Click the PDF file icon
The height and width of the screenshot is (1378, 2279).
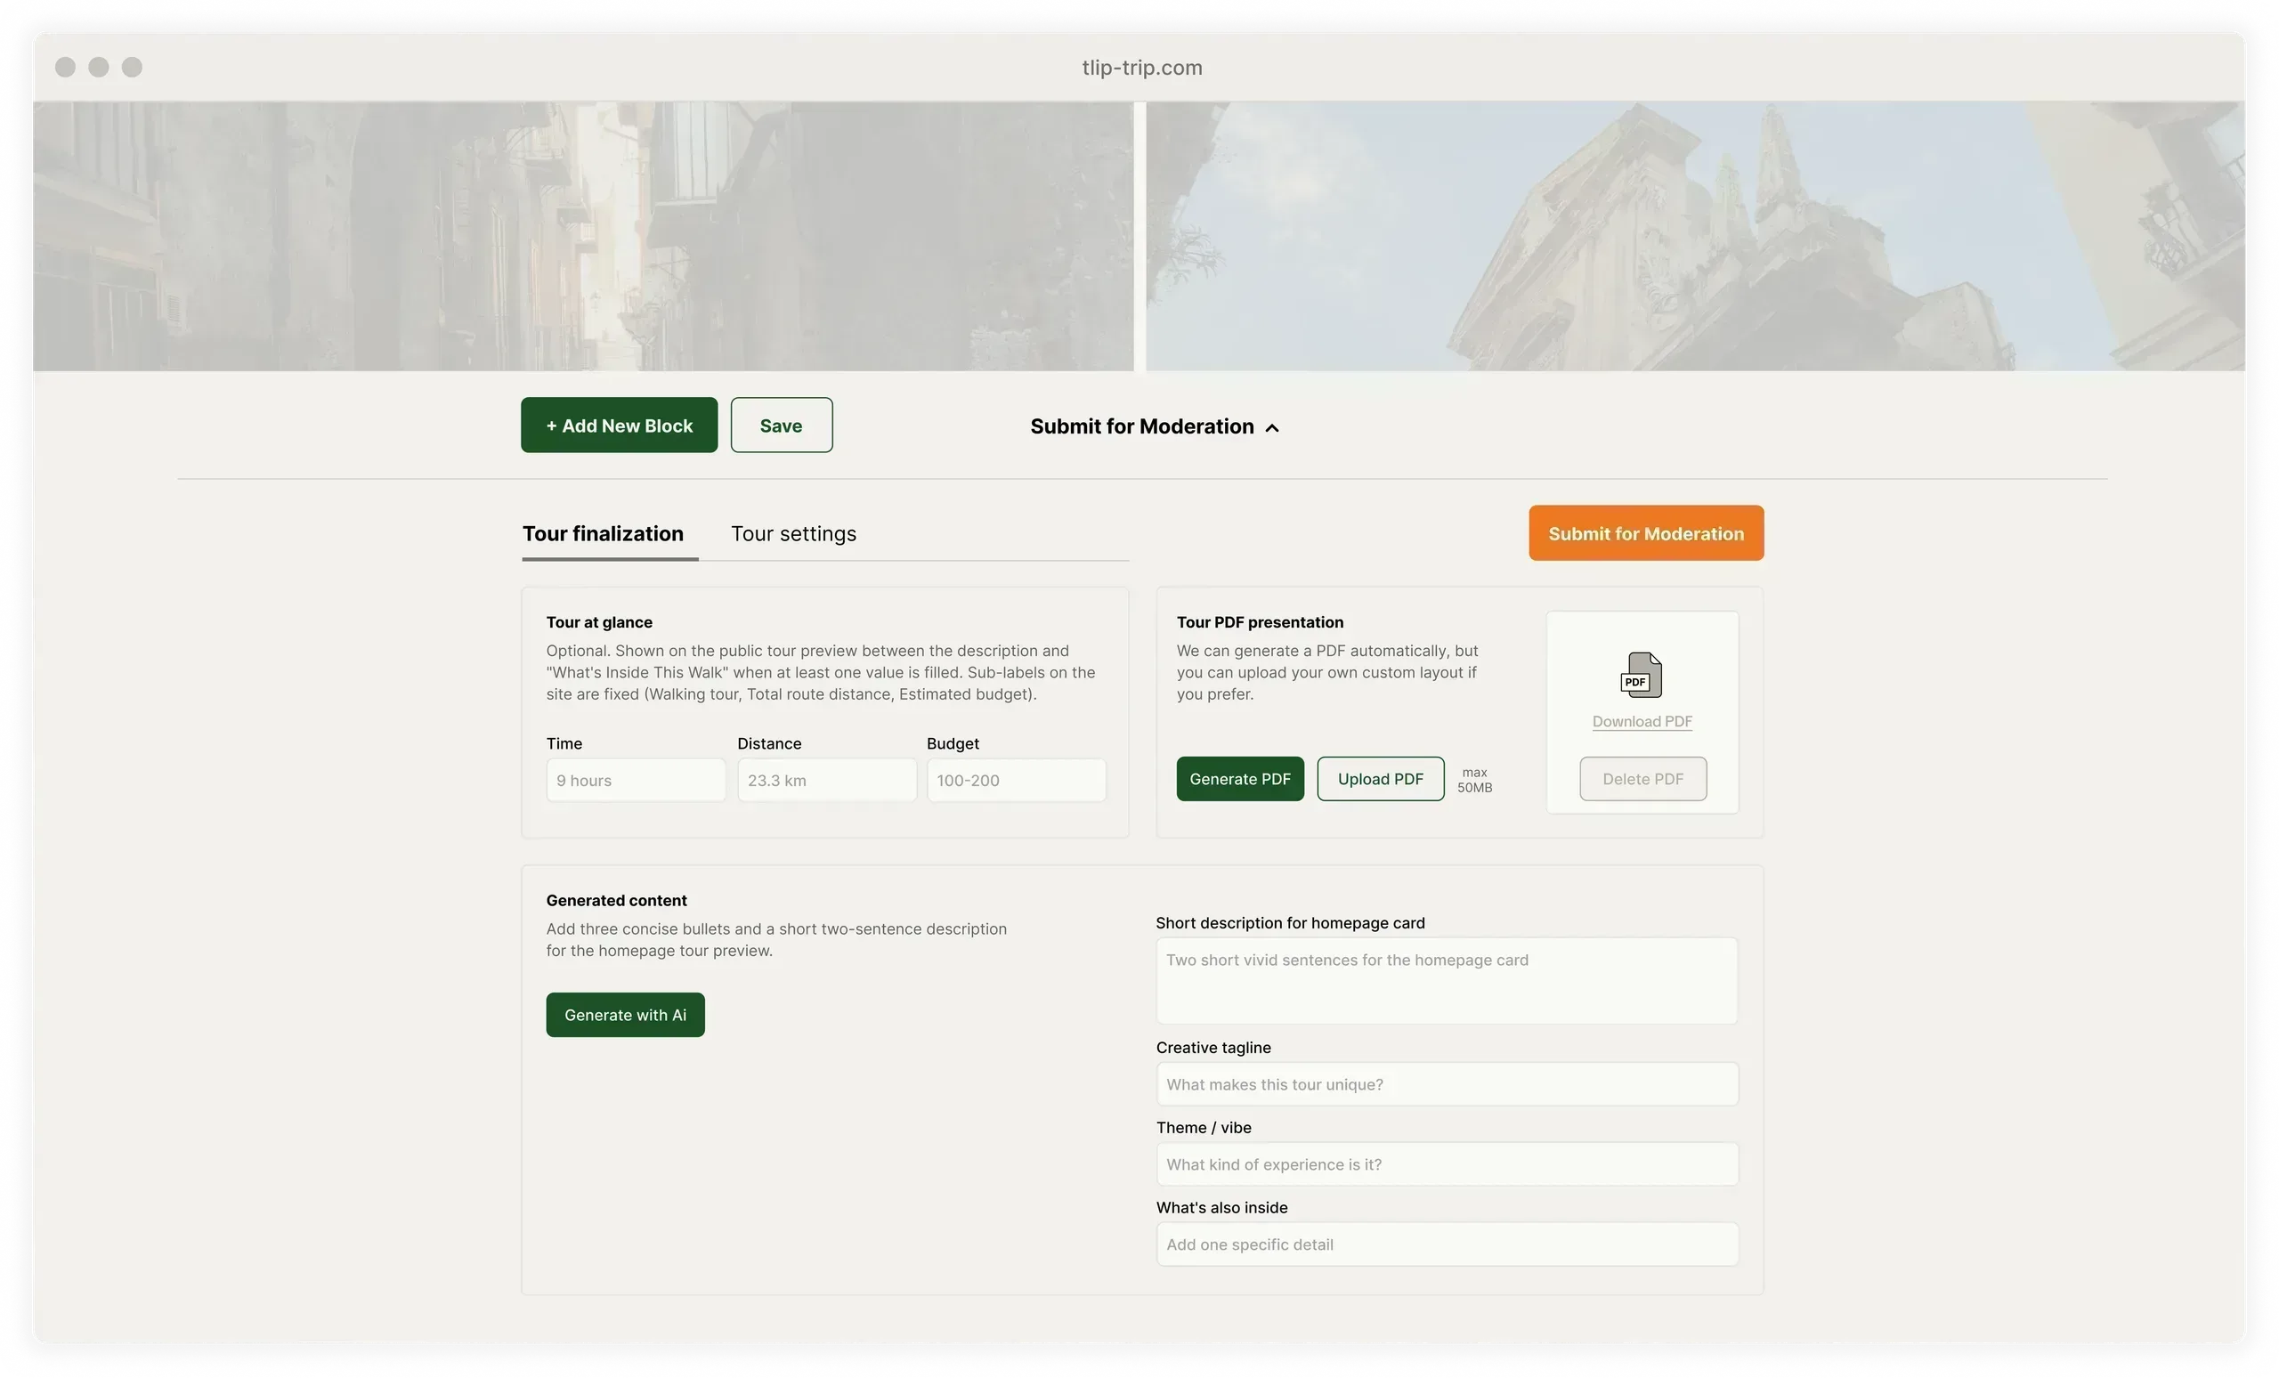[1641, 674]
